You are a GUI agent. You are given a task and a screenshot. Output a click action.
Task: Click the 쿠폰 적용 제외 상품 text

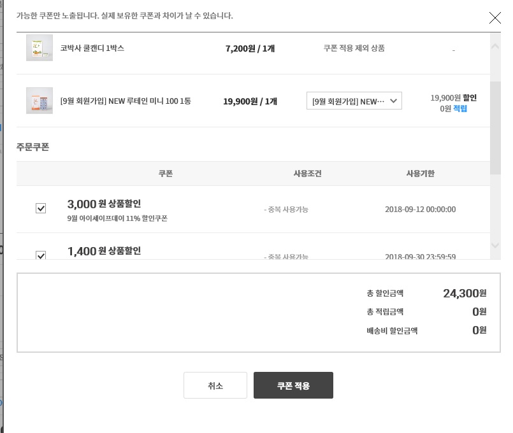coord(354,48)
